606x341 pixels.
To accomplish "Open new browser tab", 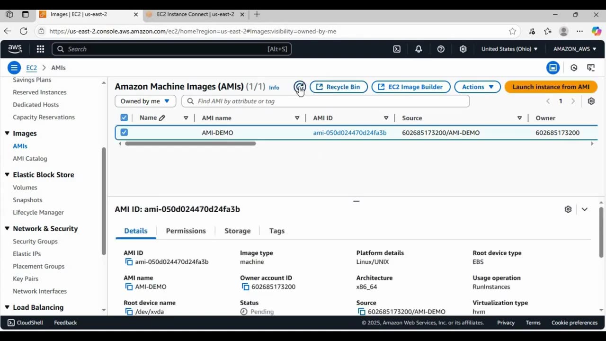I will tap(257, 14).
